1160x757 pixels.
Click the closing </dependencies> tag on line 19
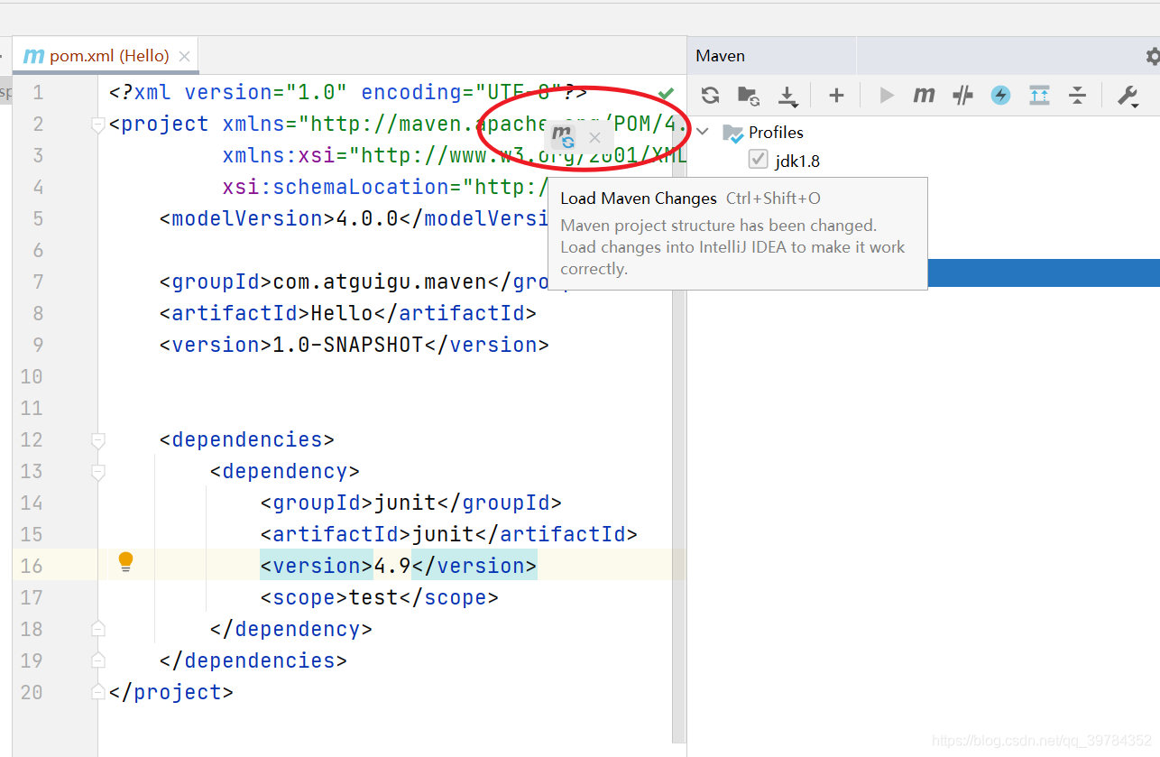pyautogui.click(x=253, y=660)
